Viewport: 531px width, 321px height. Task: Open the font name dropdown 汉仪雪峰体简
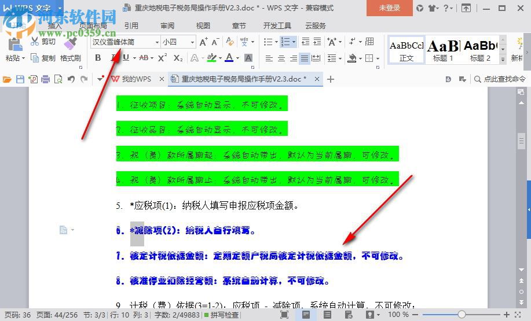[157, 42]
